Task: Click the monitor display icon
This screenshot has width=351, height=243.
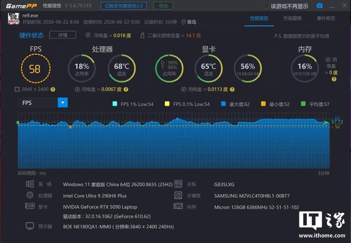Action: coord(30,226)
